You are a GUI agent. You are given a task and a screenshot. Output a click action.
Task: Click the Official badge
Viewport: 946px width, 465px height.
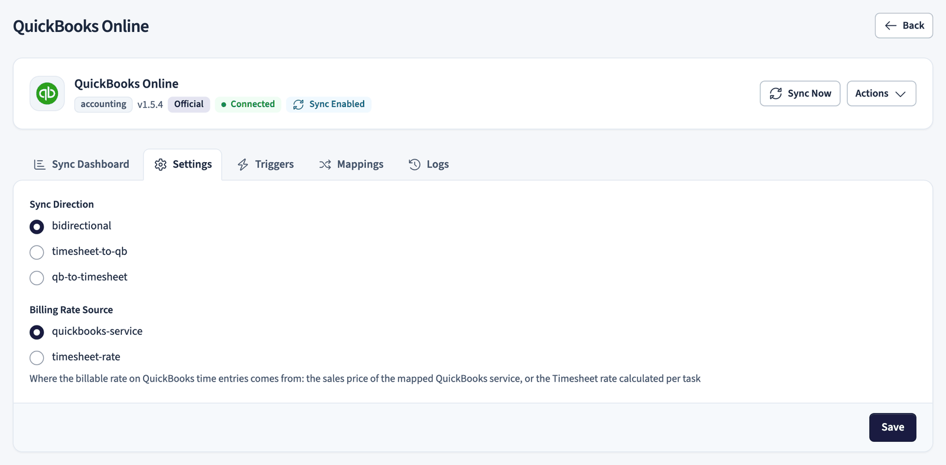coord(189,104)
